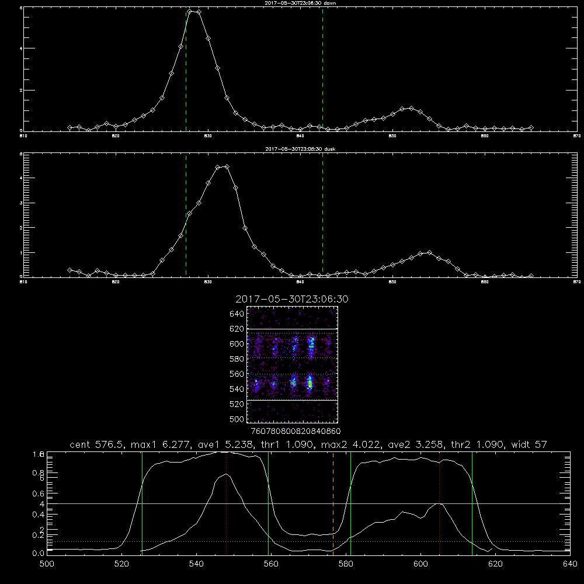Click the "840" x-axis label of the dusk plot
584x584 pixels.
(300, 282)
